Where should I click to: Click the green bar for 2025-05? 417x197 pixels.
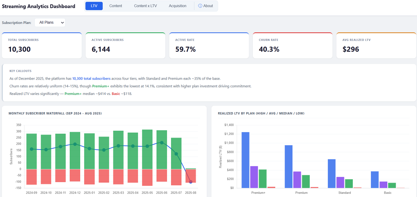pyautogui.click(x=147, y=150)
